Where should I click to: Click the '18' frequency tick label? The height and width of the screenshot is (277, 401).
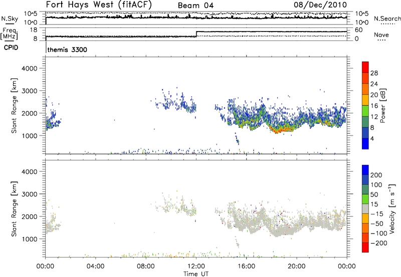[x=34, y=30]
